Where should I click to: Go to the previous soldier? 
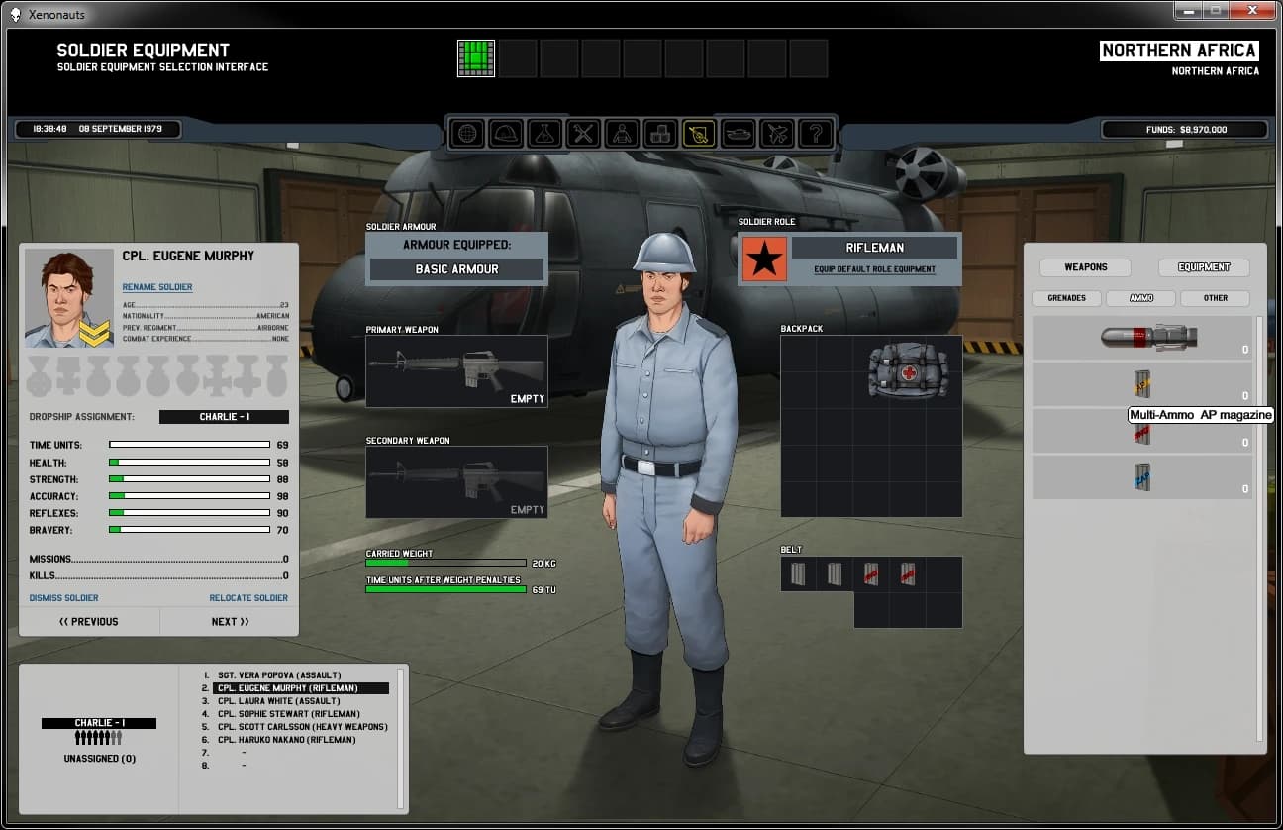[x=89, y=622]
